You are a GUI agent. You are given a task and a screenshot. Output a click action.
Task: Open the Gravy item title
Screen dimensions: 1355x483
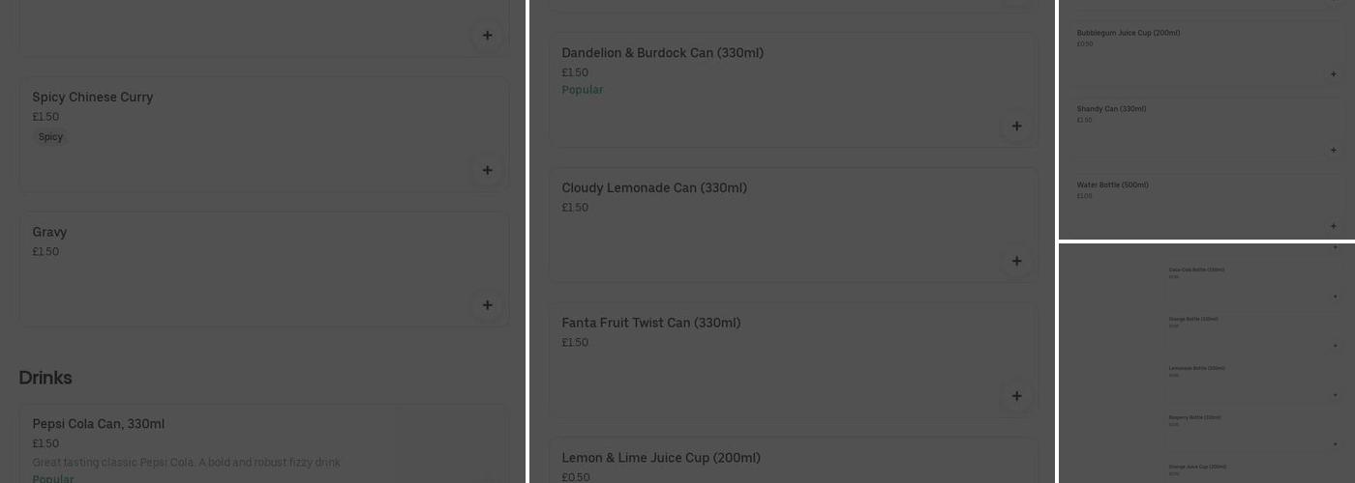click(x=49, y=233)
